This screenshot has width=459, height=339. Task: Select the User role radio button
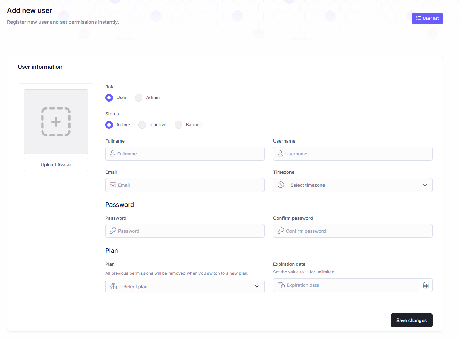tap(109, 98)
